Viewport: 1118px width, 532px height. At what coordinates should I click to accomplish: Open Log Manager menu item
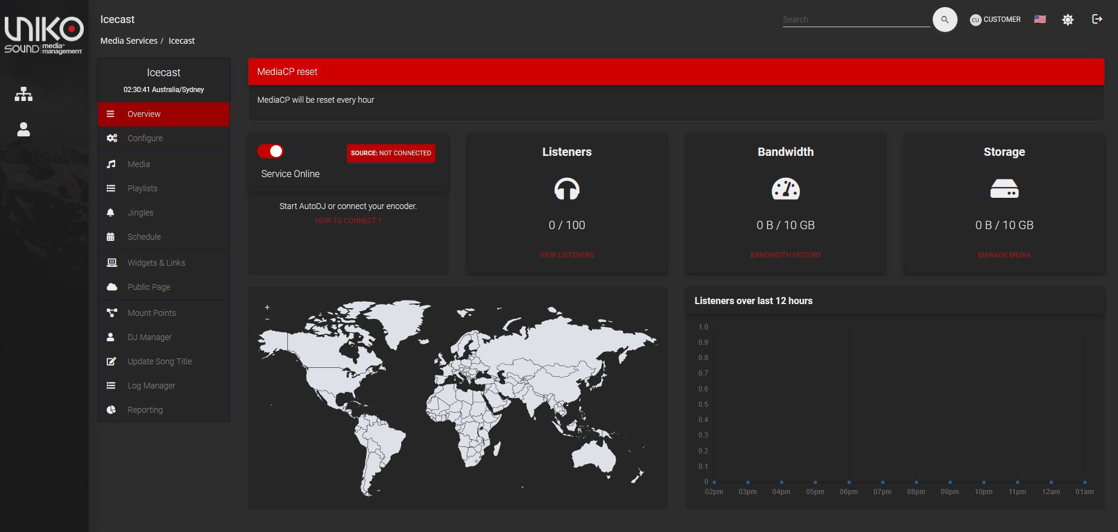click(x=163, y=386)
